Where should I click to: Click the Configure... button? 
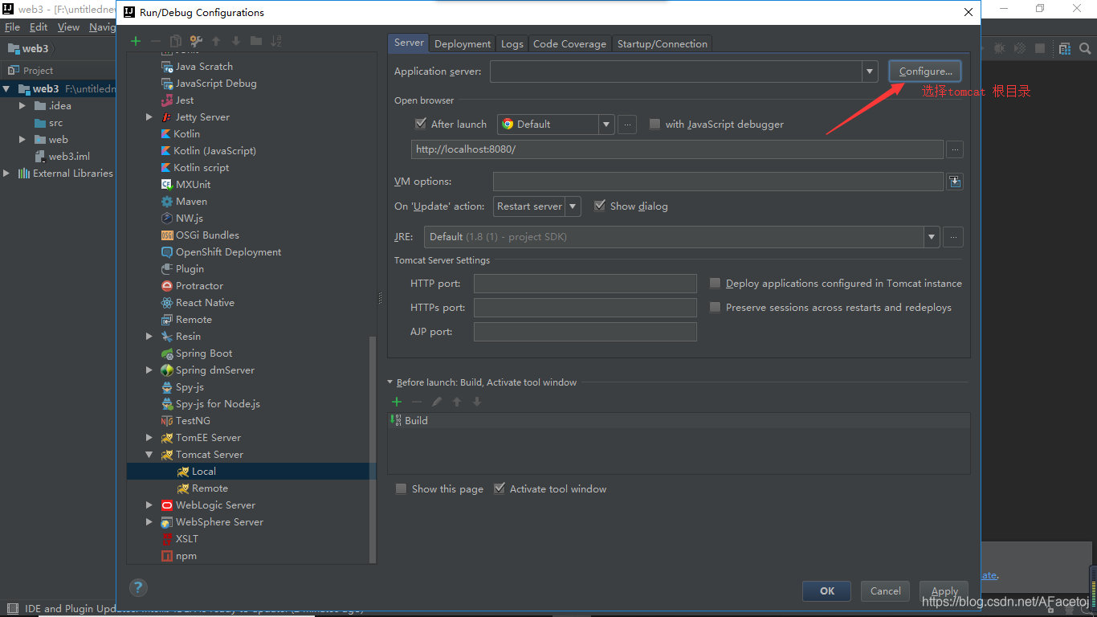(925, 72)
